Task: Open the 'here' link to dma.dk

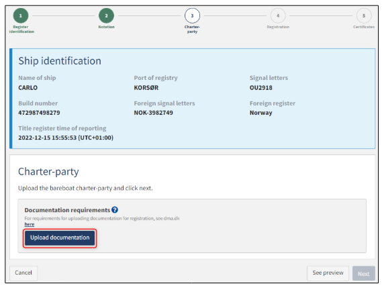Action: click(30, 224)
